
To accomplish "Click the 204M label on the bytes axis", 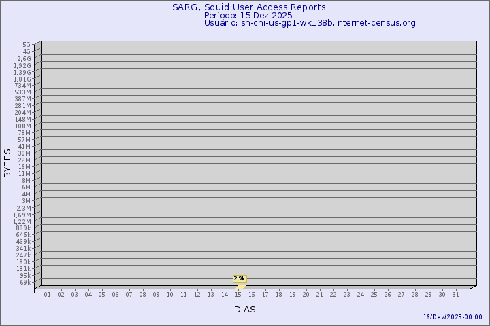I will (23, 112).
